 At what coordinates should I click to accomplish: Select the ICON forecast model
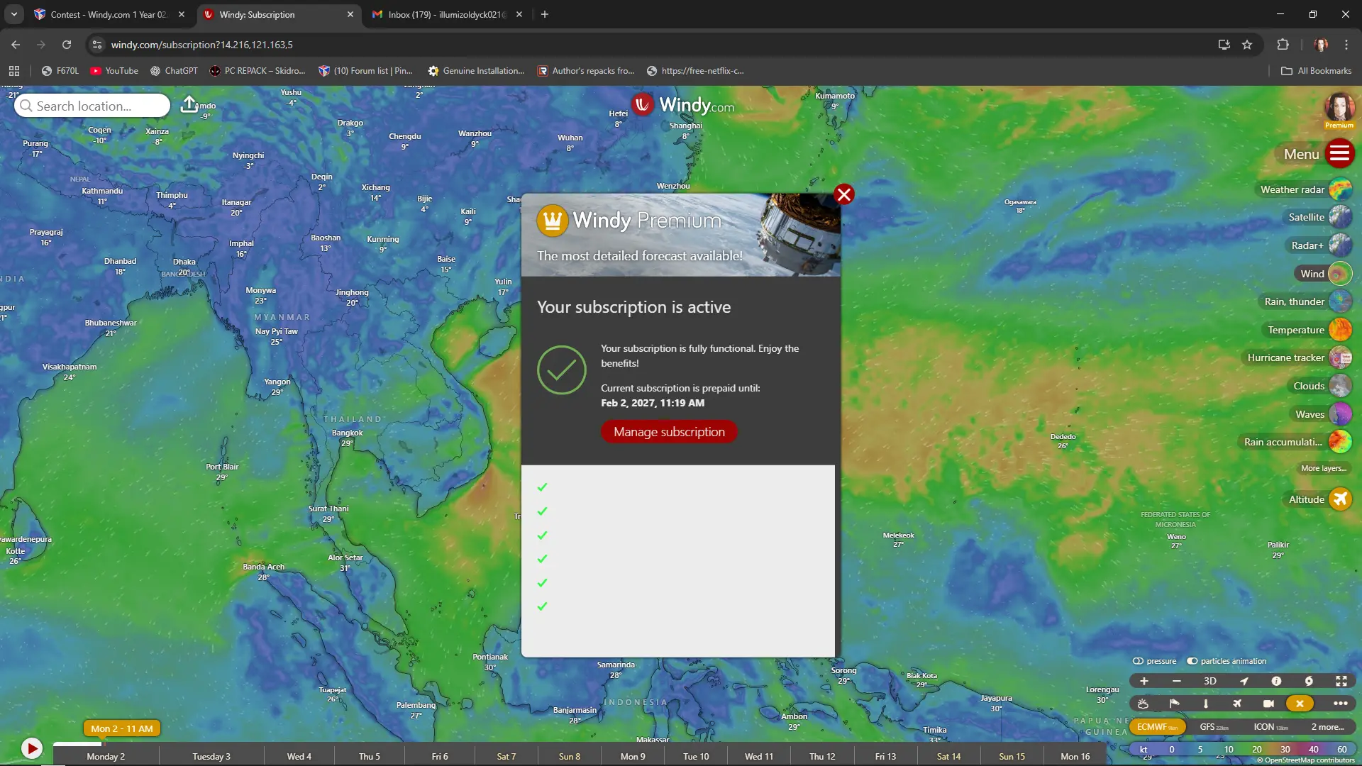pos(1270,727)
